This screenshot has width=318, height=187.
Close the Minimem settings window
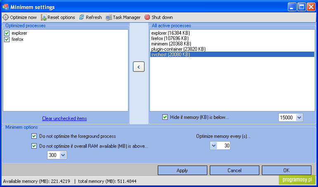(x=311, y=7)
